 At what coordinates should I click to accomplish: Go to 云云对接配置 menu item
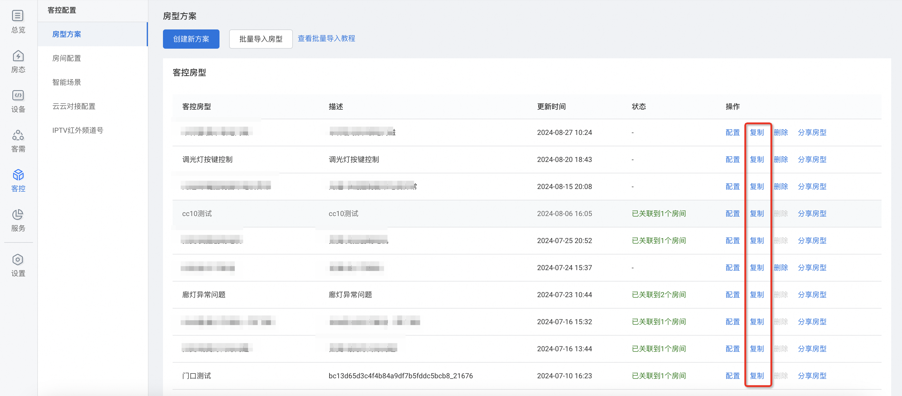tap(74, 106)
